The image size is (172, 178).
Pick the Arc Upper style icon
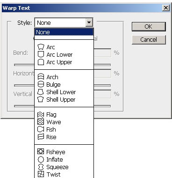[x=41, y=62]
